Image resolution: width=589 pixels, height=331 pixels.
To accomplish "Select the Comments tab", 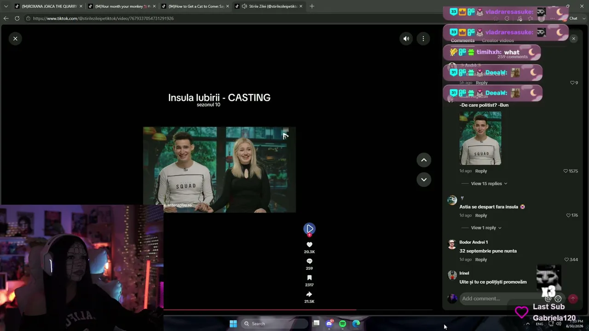I will (x=462, y=40).
